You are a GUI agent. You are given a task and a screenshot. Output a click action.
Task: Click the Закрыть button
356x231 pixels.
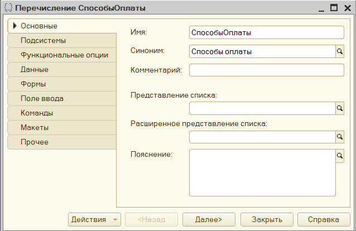coord(267,219)
